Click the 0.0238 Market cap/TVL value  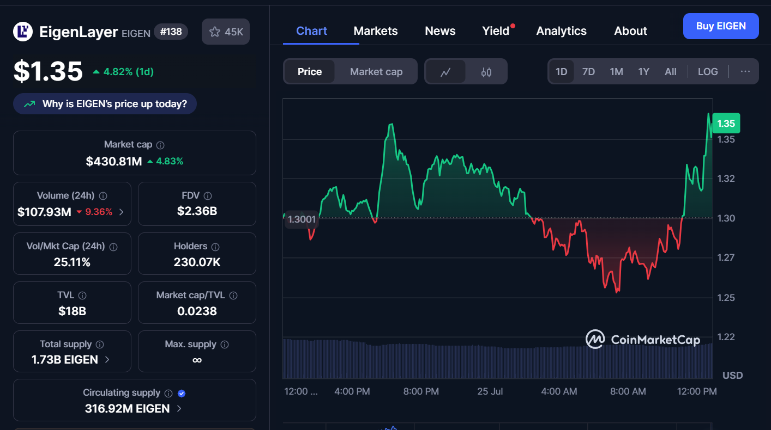tap(197, 311)
